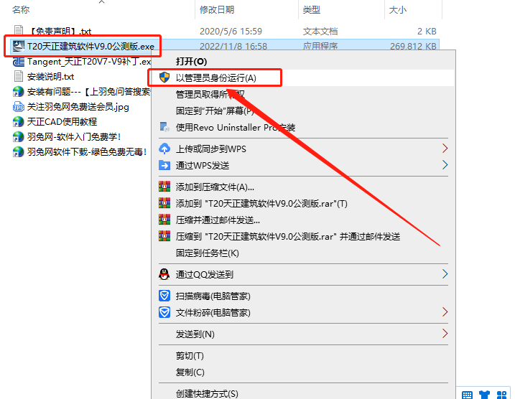Select file name 【免责声明】.txt

click(60, 31)
